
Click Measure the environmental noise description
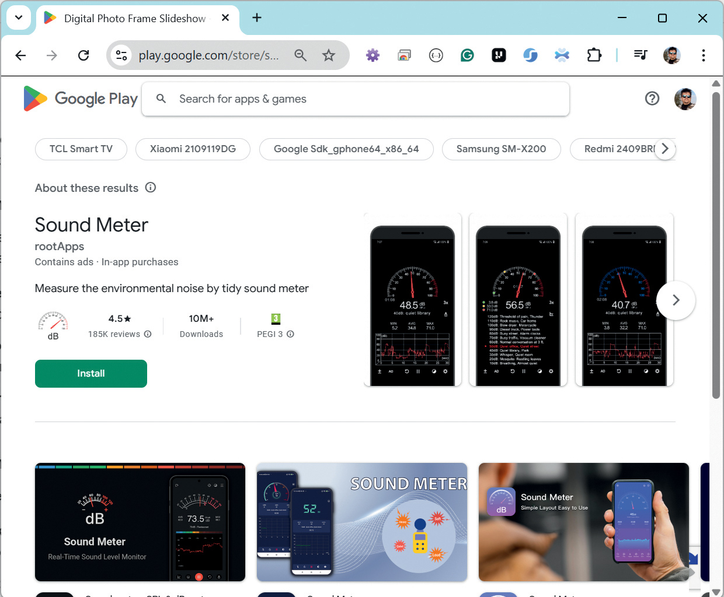click(x=172, y=289)
